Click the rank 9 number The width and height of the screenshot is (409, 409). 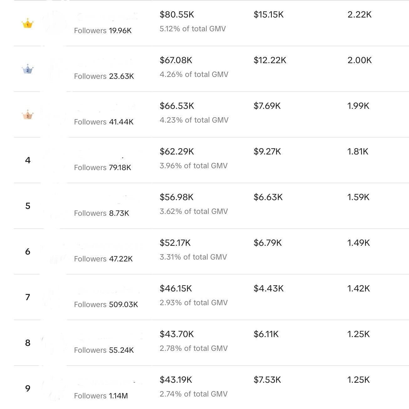(28, 389)
